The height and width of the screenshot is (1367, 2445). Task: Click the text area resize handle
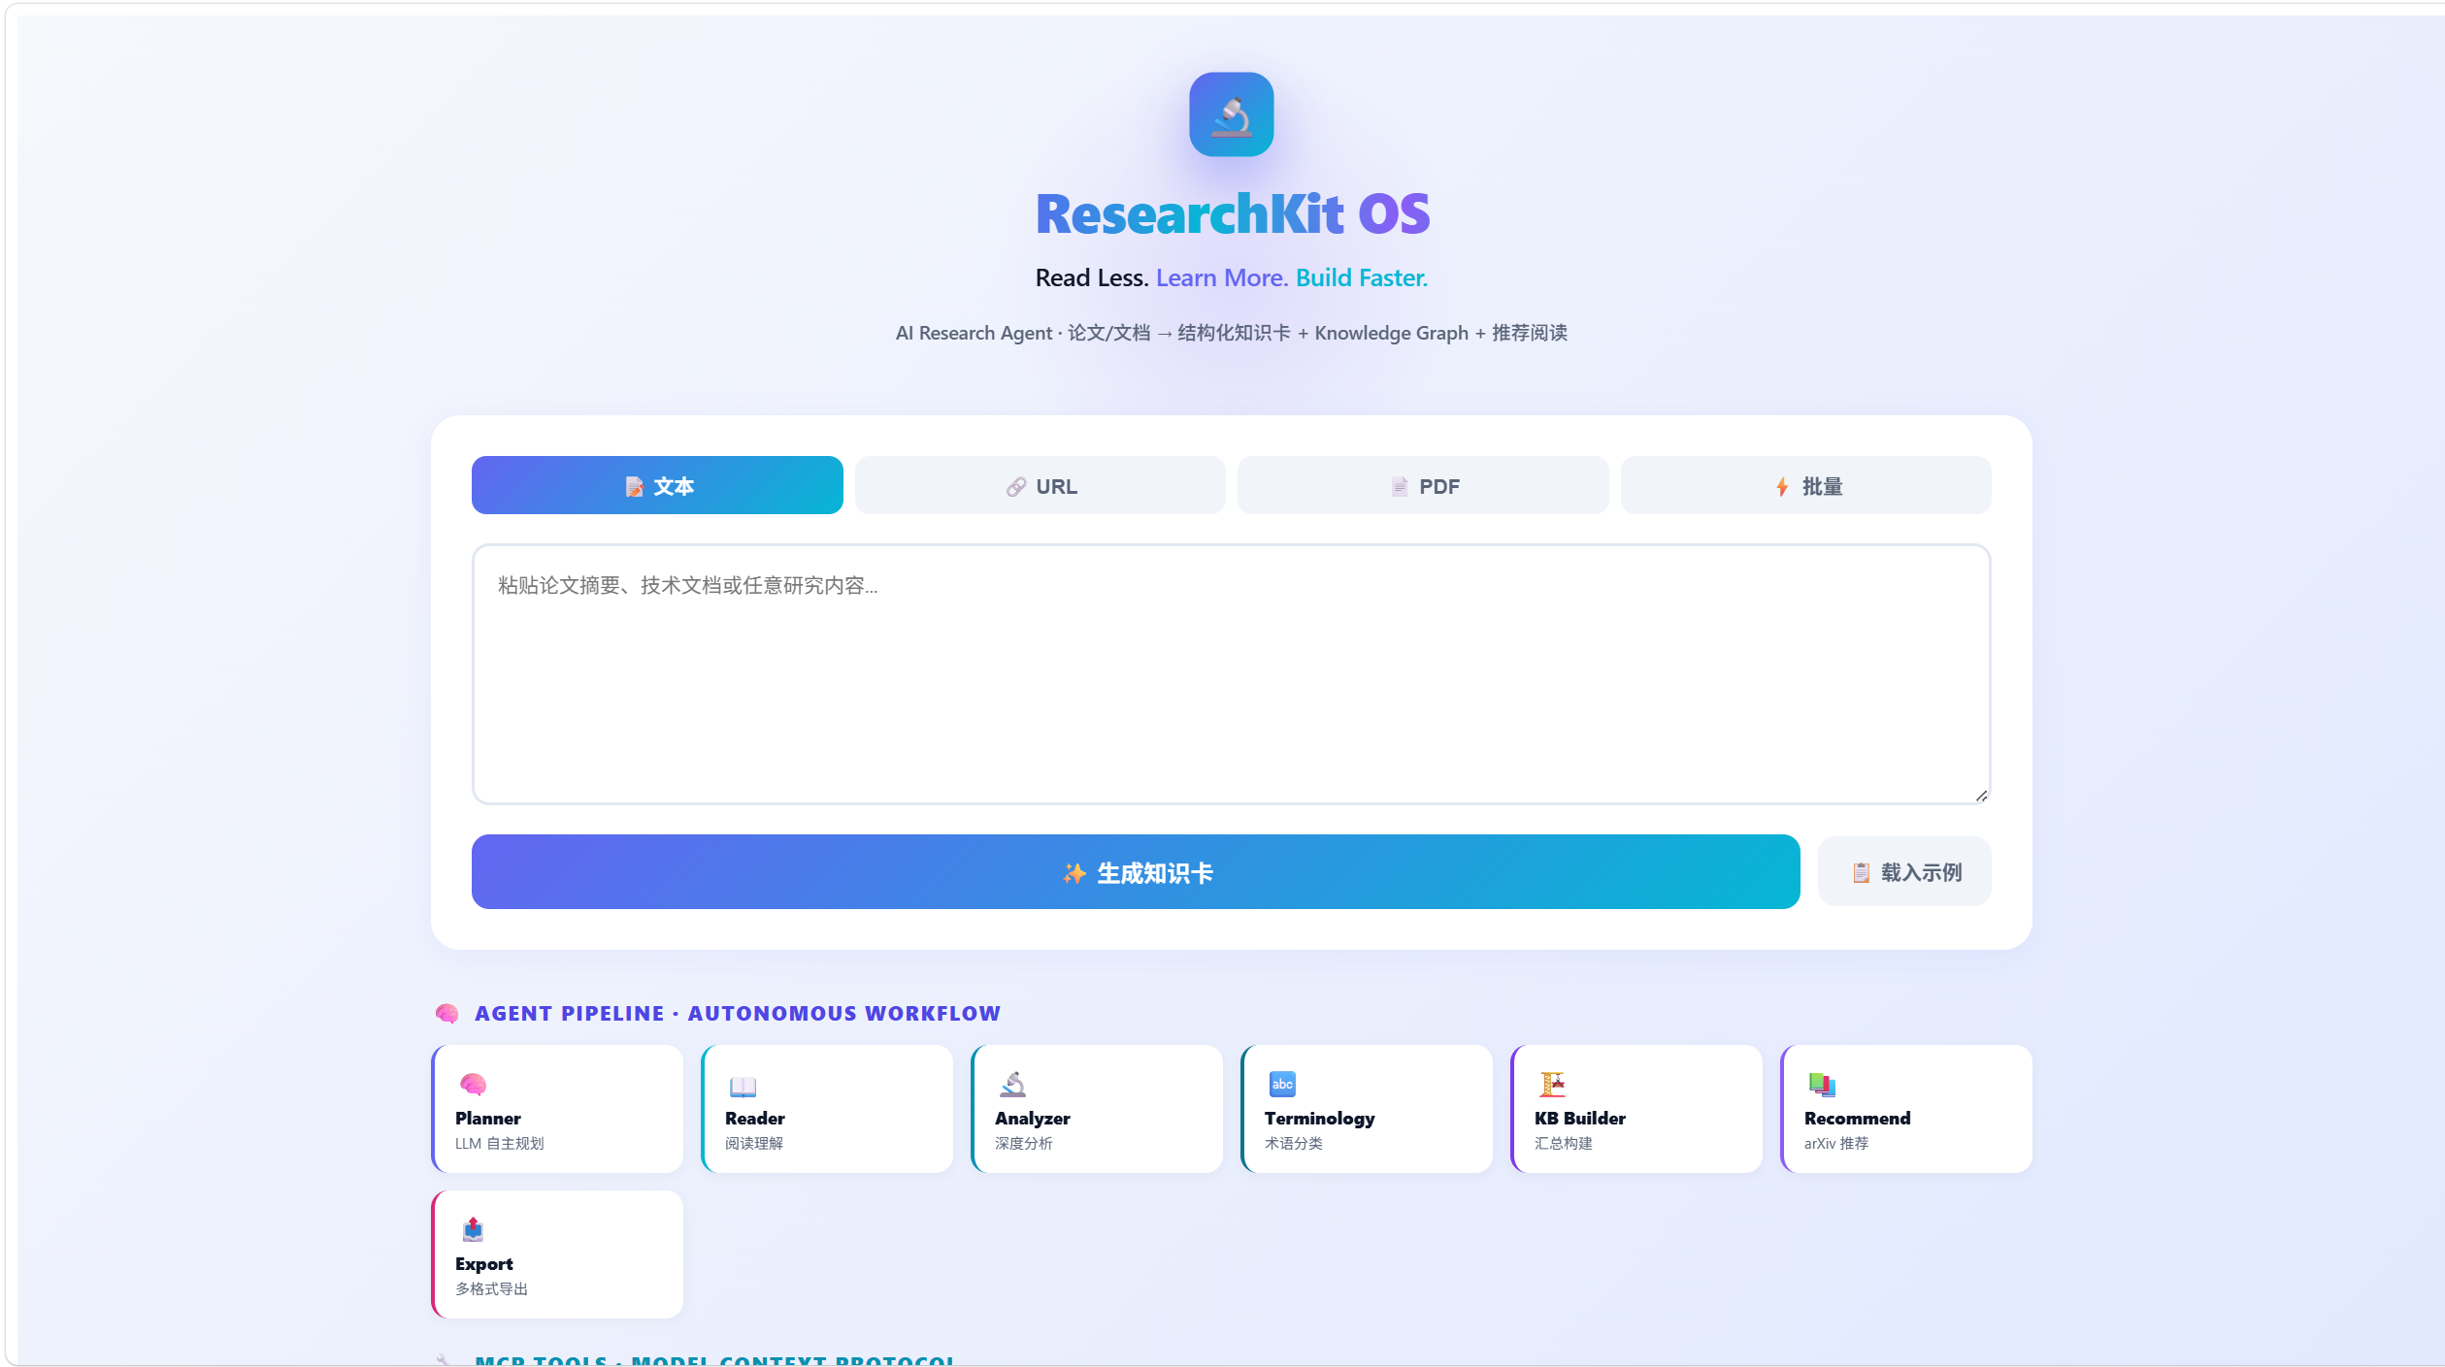coord(1981,796)
